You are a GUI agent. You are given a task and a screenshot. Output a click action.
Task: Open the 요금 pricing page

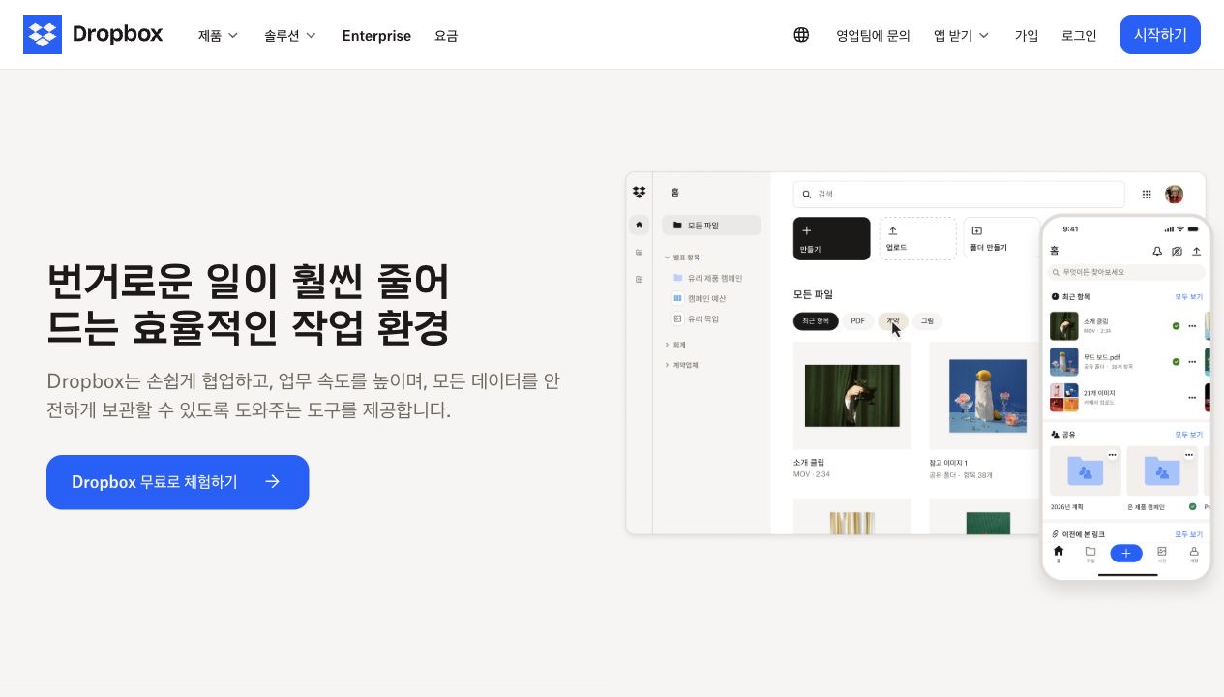[446, 35]
